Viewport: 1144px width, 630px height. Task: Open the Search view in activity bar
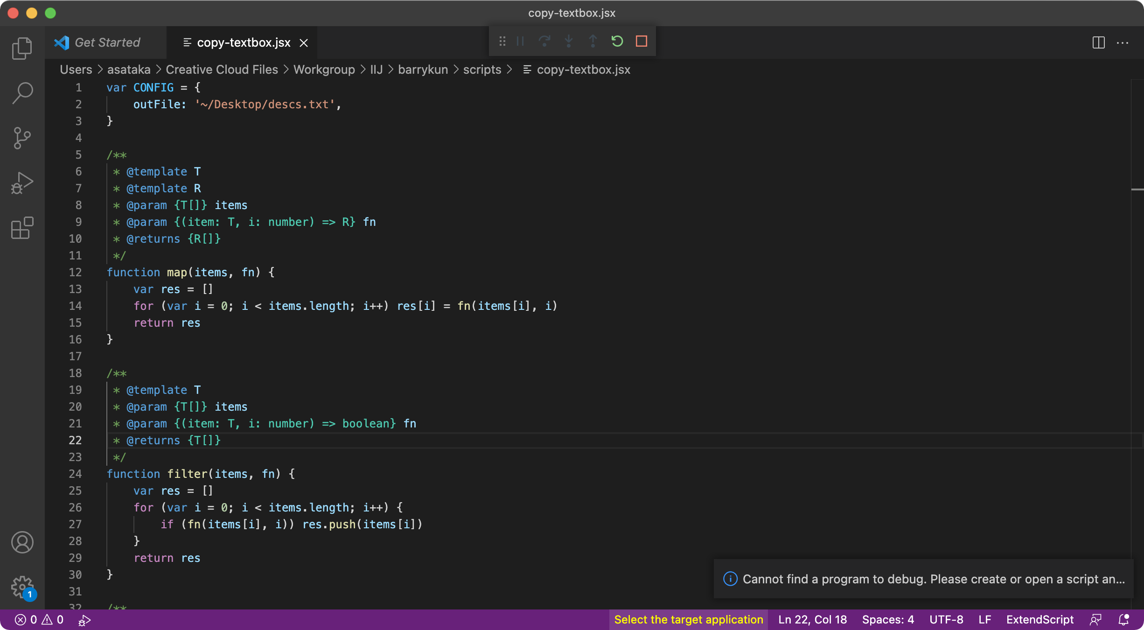click(x=22, y=93)
